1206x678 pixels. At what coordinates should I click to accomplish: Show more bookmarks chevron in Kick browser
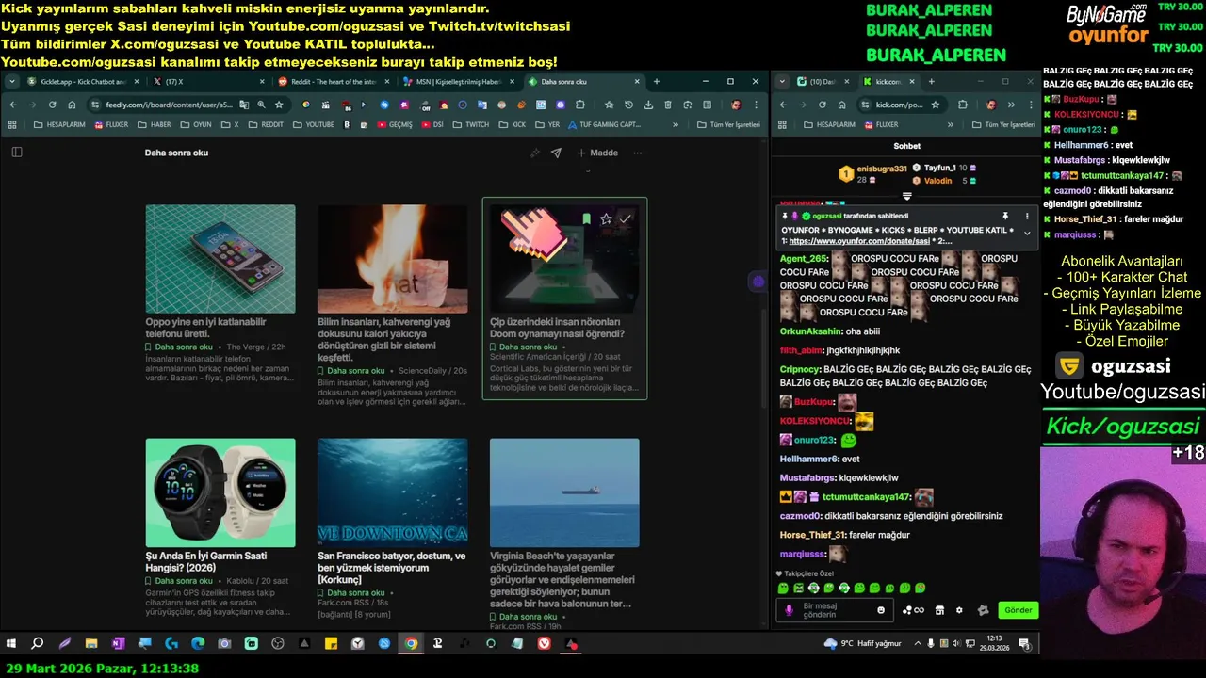pyautogui.click(x=950, y=124)
